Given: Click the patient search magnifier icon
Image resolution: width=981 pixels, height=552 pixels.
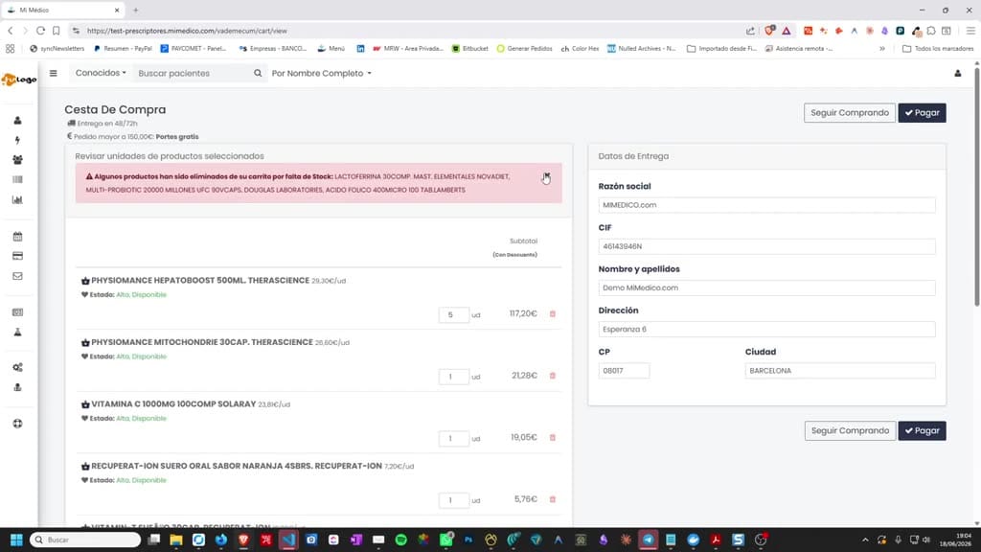Looking at the screenshot, I should (258, 73).
